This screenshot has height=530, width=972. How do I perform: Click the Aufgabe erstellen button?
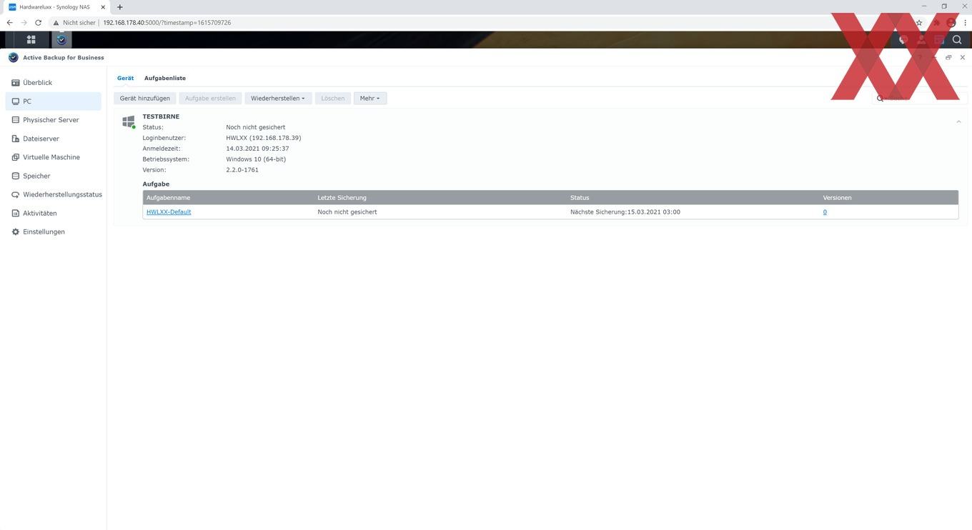(210, 98)
